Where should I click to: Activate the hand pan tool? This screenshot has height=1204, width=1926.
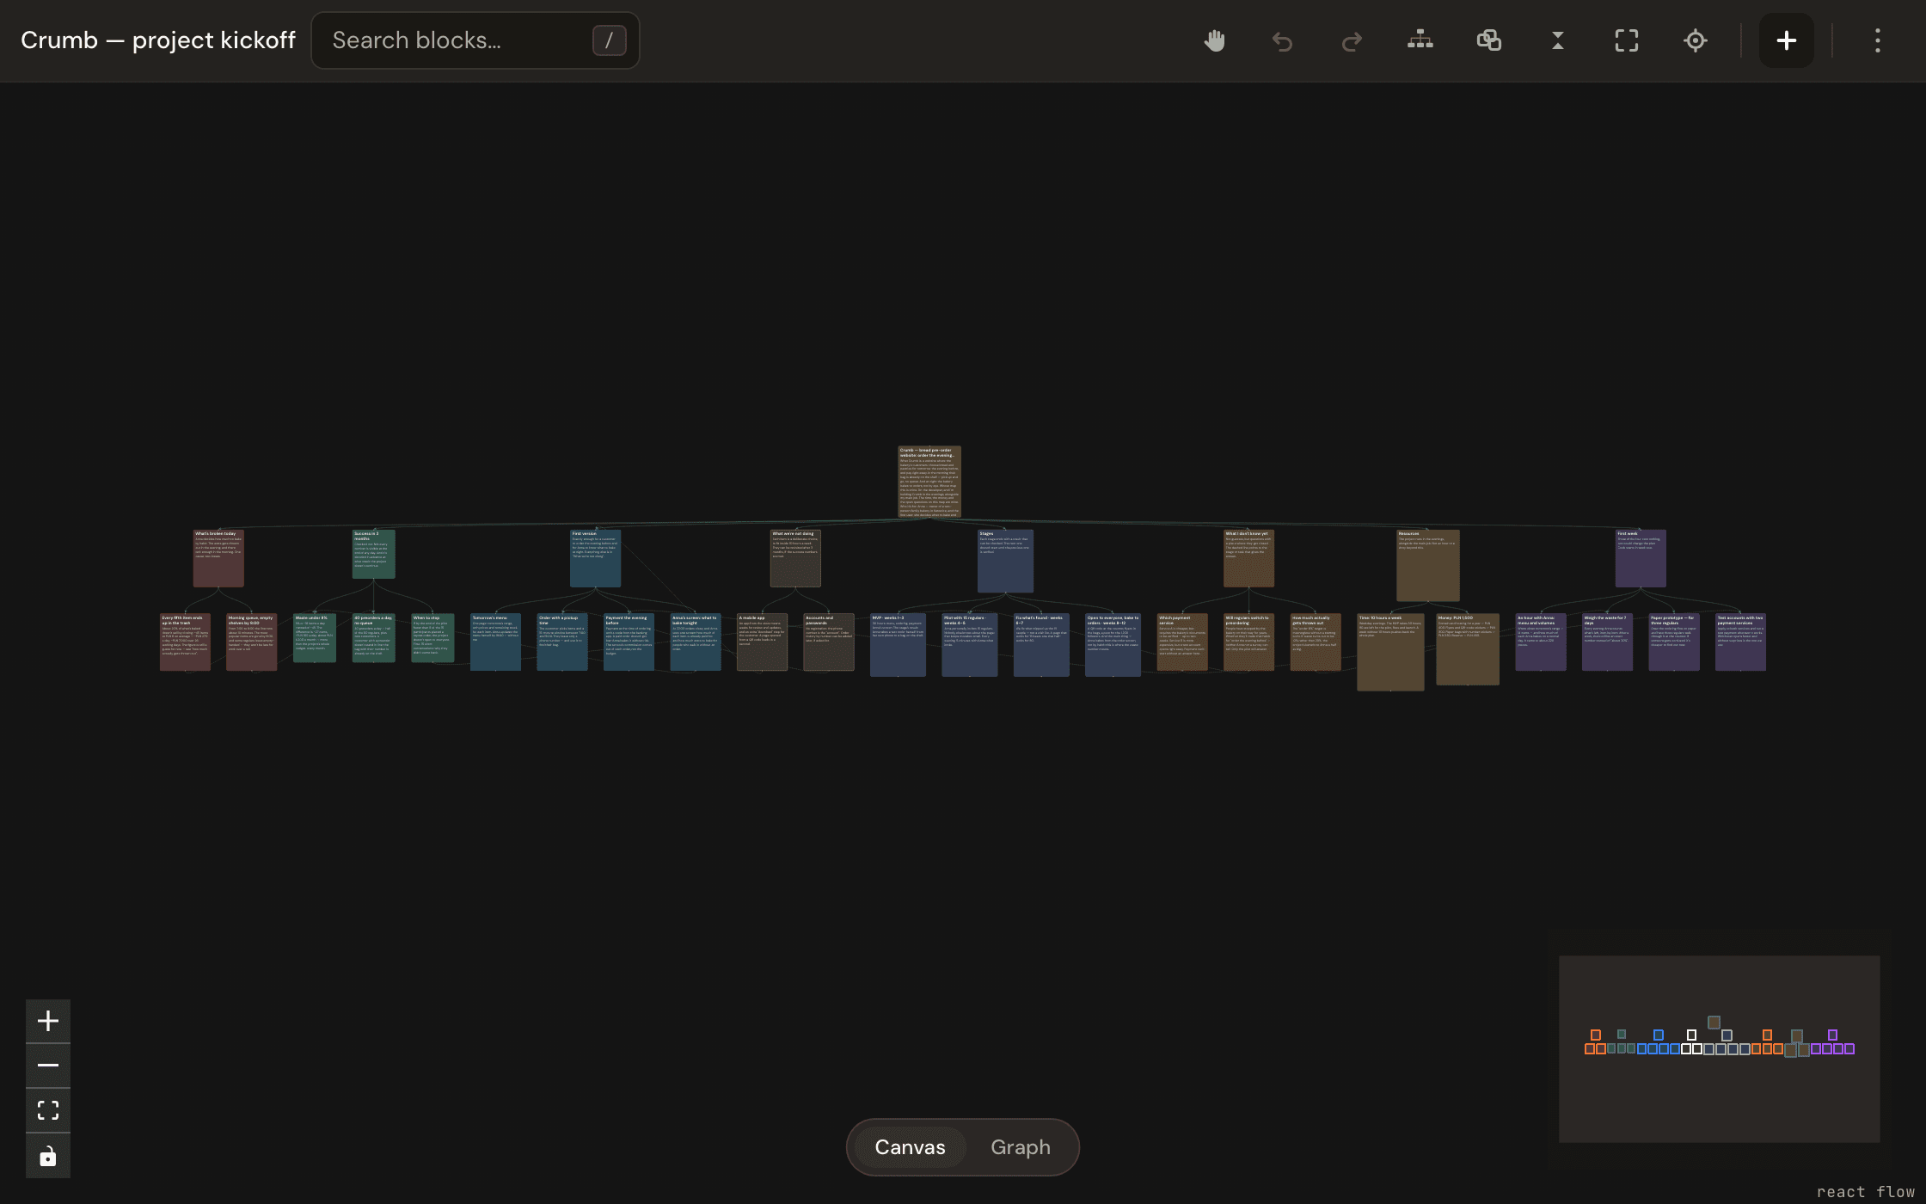pyautogui.click(x=1214, y=40)
